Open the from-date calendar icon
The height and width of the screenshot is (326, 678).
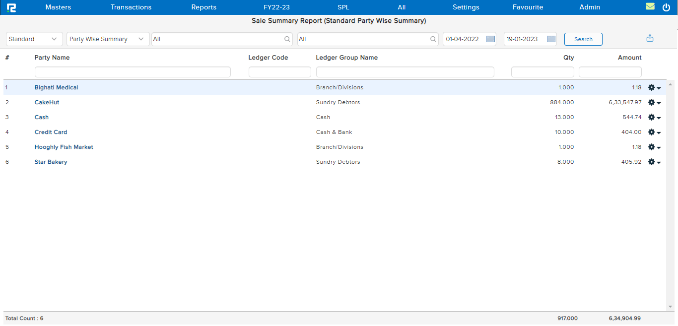coord(490,39)
